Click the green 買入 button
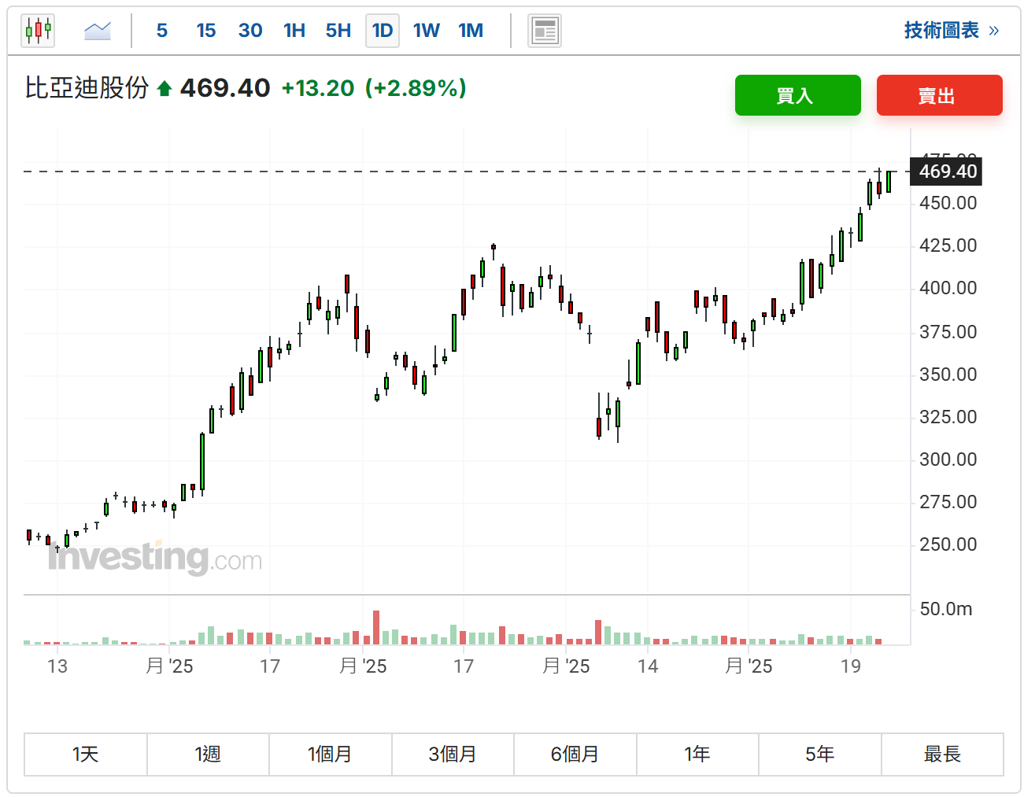This screenshot has height=797, width=1024. pyautogui.click(x=798, y=95)
